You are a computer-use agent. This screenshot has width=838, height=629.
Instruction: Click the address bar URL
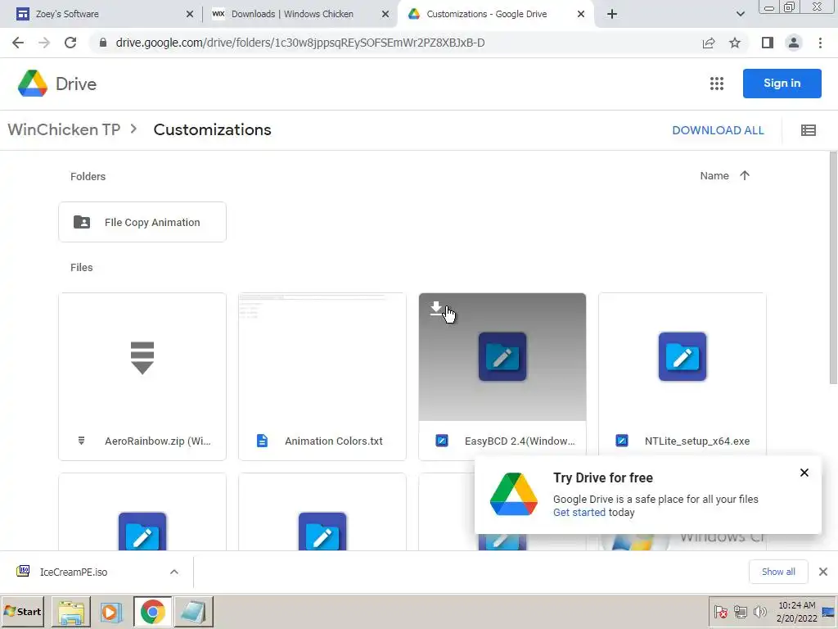coord(300,43)
